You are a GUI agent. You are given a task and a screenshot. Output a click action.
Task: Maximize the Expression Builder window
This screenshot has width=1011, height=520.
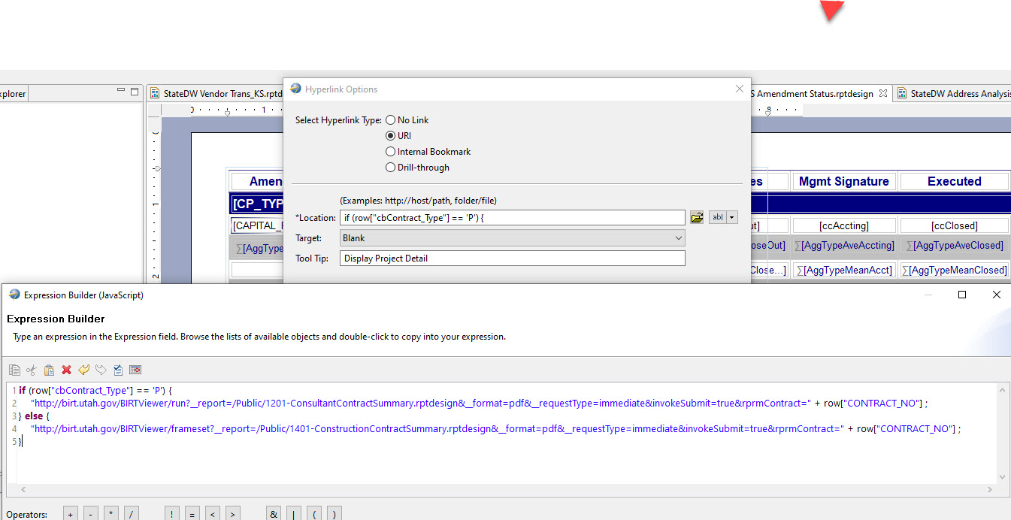[x=962, y=295]
